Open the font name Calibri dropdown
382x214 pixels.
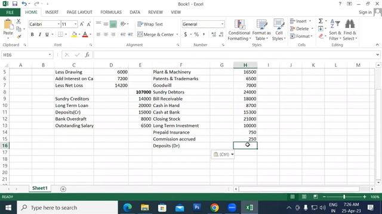(x=58, y=24)
